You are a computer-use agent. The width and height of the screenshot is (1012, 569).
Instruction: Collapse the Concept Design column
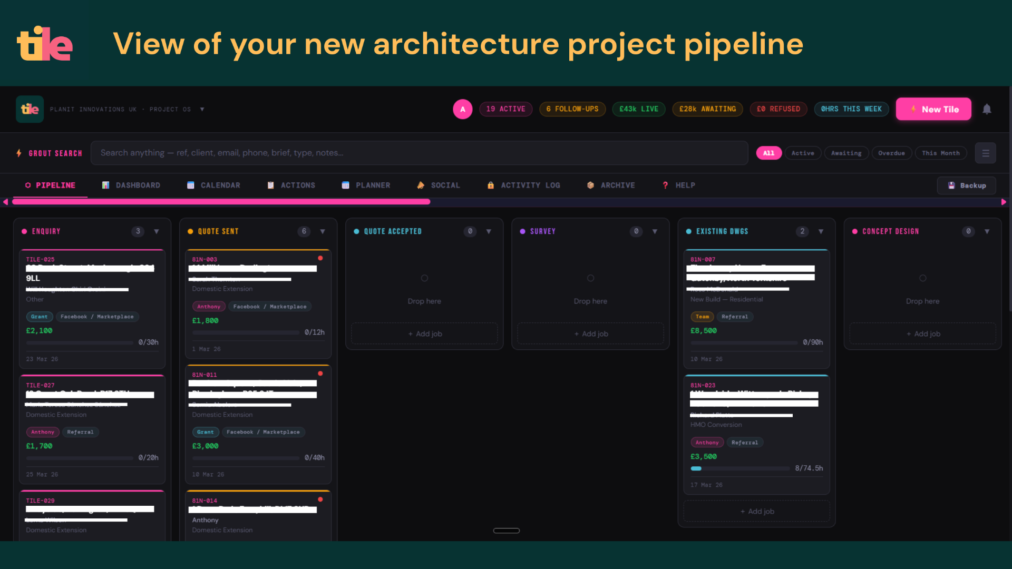tap(987, 231)
